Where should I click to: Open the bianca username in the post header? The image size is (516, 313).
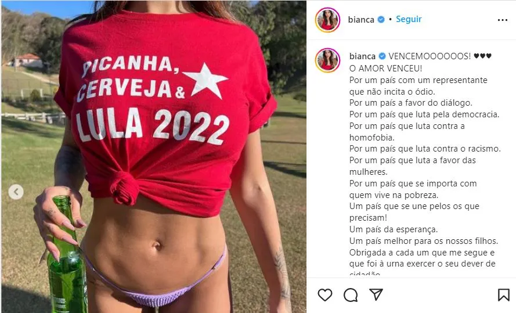coord(361,19)
